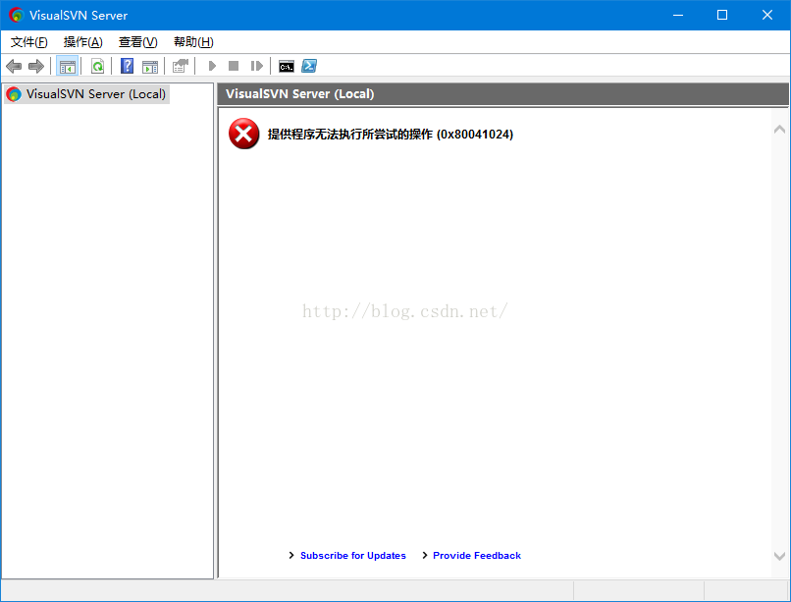This screenshot has height=602, width=791.
Task: Follow the Provide Feedback link
Action: pos(477,556)
